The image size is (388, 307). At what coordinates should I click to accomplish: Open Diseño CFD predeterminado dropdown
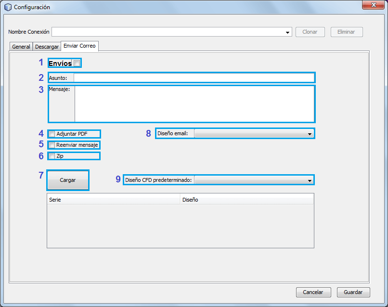point(310,180)
